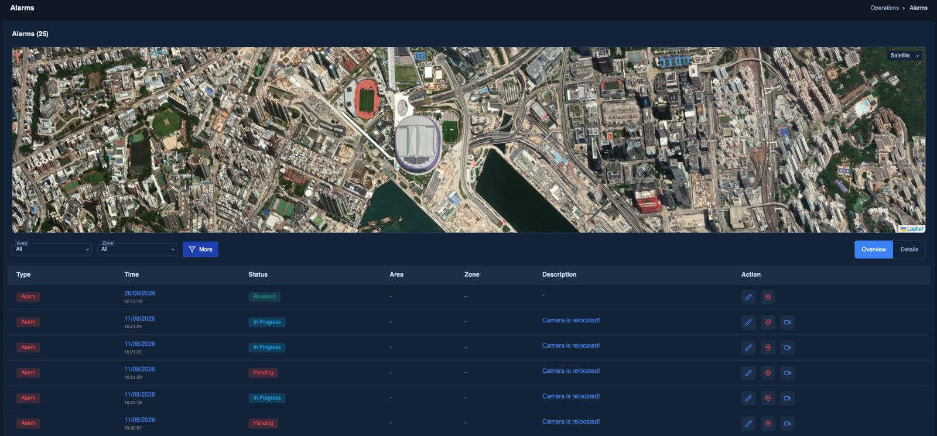The width and height of the screenshot is (937, 436).
Task: Click the Time column header
Action: [132, 274]
